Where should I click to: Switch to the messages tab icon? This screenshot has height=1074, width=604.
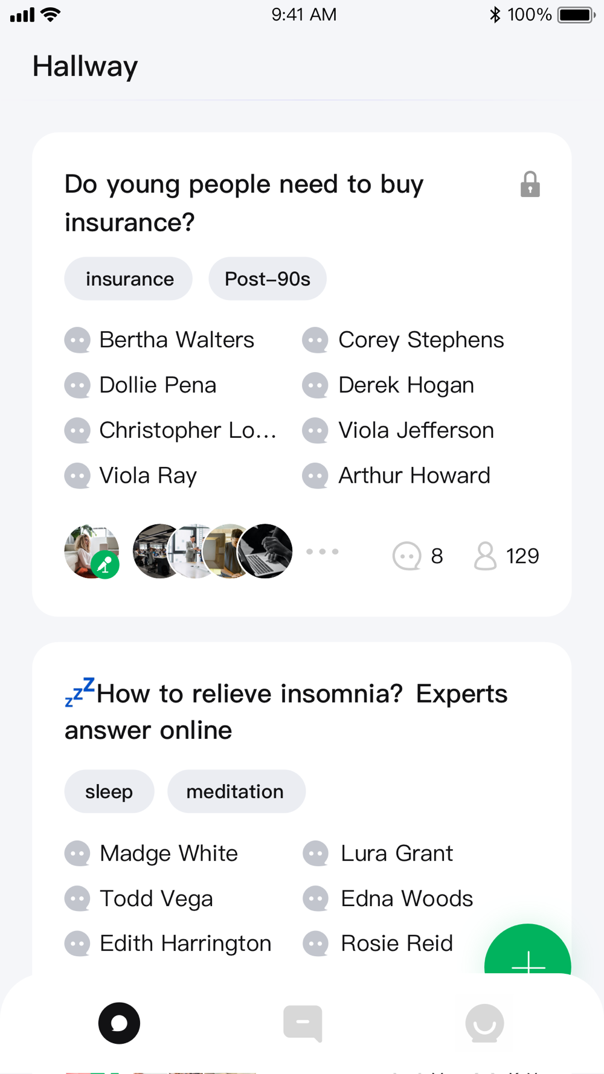303,1023
